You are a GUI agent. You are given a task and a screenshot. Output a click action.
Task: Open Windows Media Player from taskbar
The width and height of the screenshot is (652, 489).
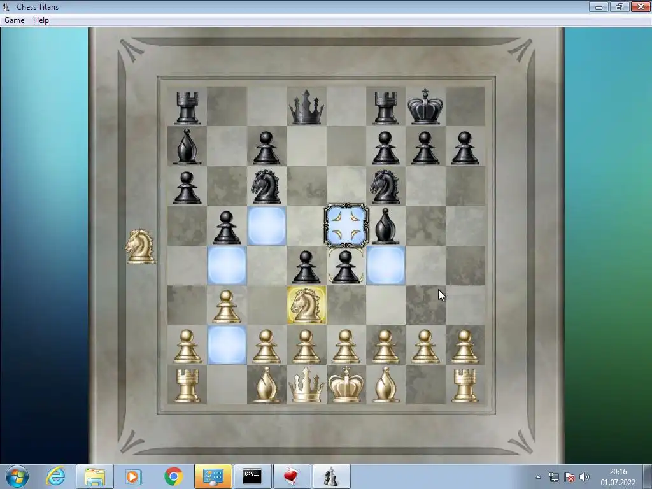tap(134, 476)
